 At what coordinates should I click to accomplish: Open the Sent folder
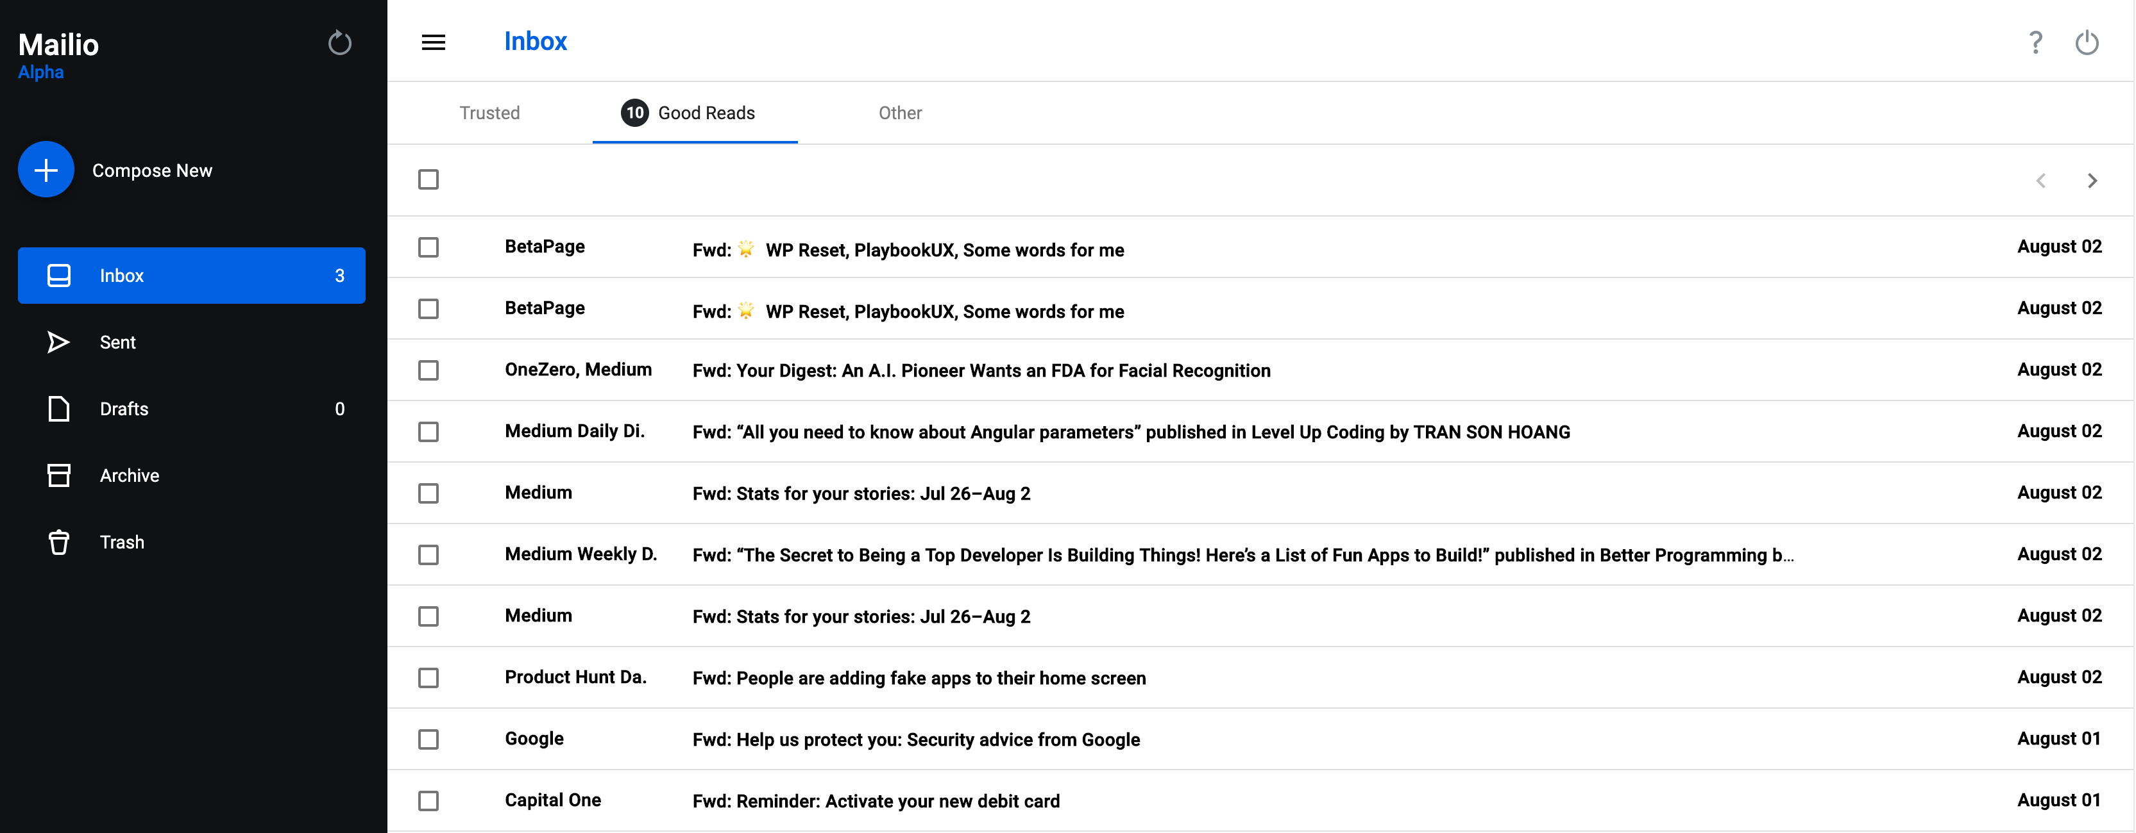pos(192,342)
